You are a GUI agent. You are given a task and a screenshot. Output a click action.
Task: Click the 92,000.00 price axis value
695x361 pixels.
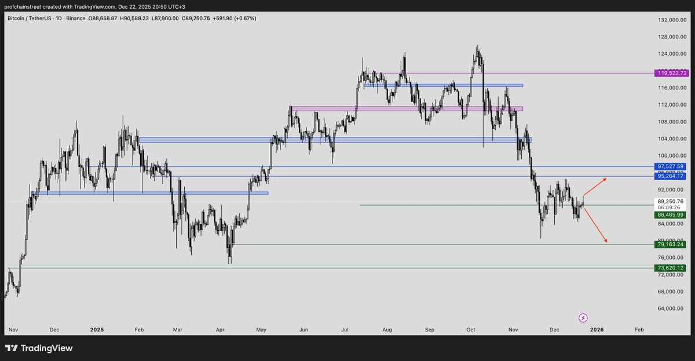672,189
